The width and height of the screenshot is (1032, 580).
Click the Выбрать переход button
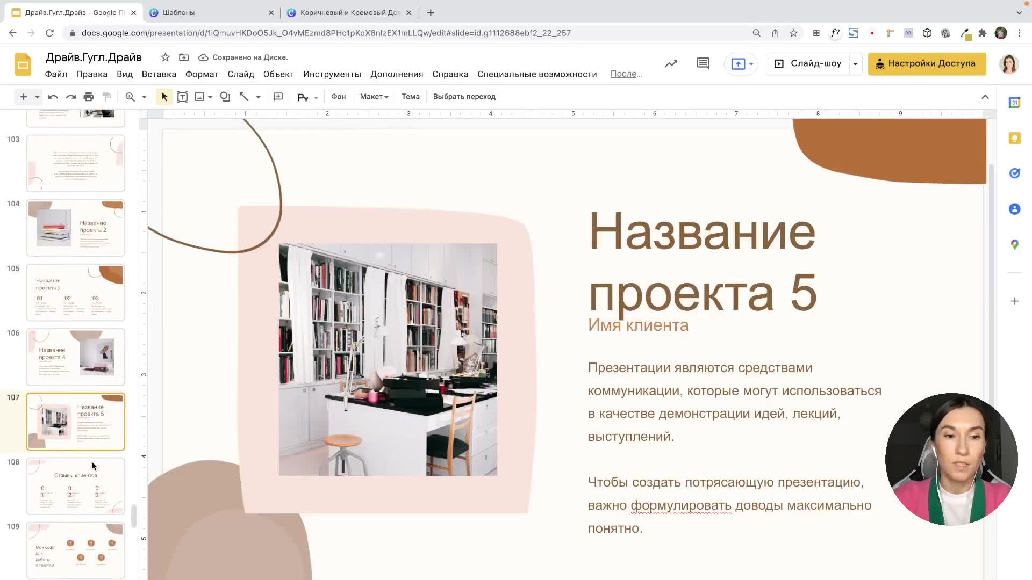[x=464, y=97]
